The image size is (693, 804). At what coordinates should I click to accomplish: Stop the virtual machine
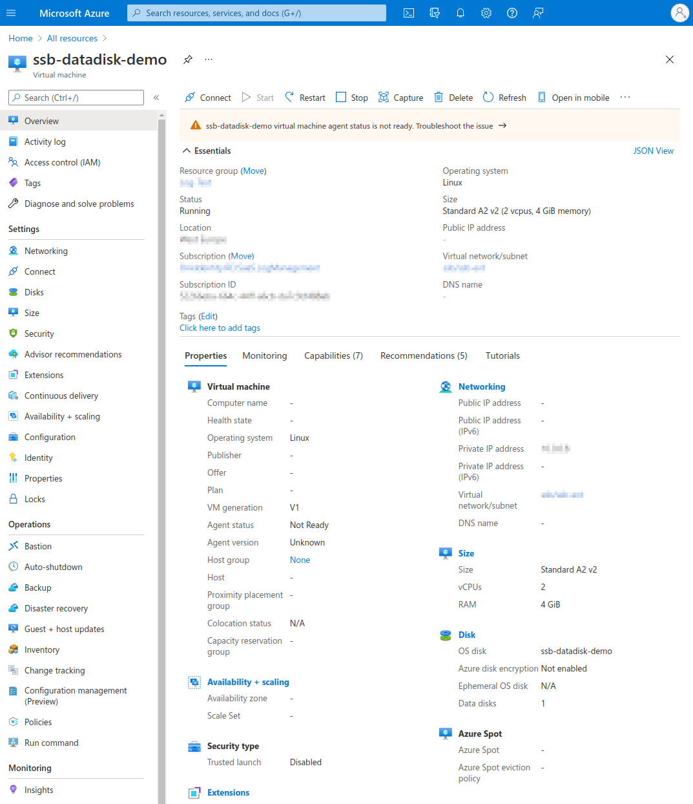point(352,98)
